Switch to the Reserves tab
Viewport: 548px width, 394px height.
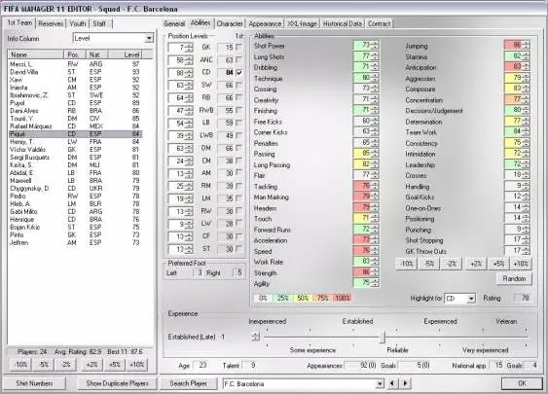click(51, 23)
